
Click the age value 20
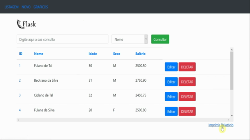coord(90,110)
